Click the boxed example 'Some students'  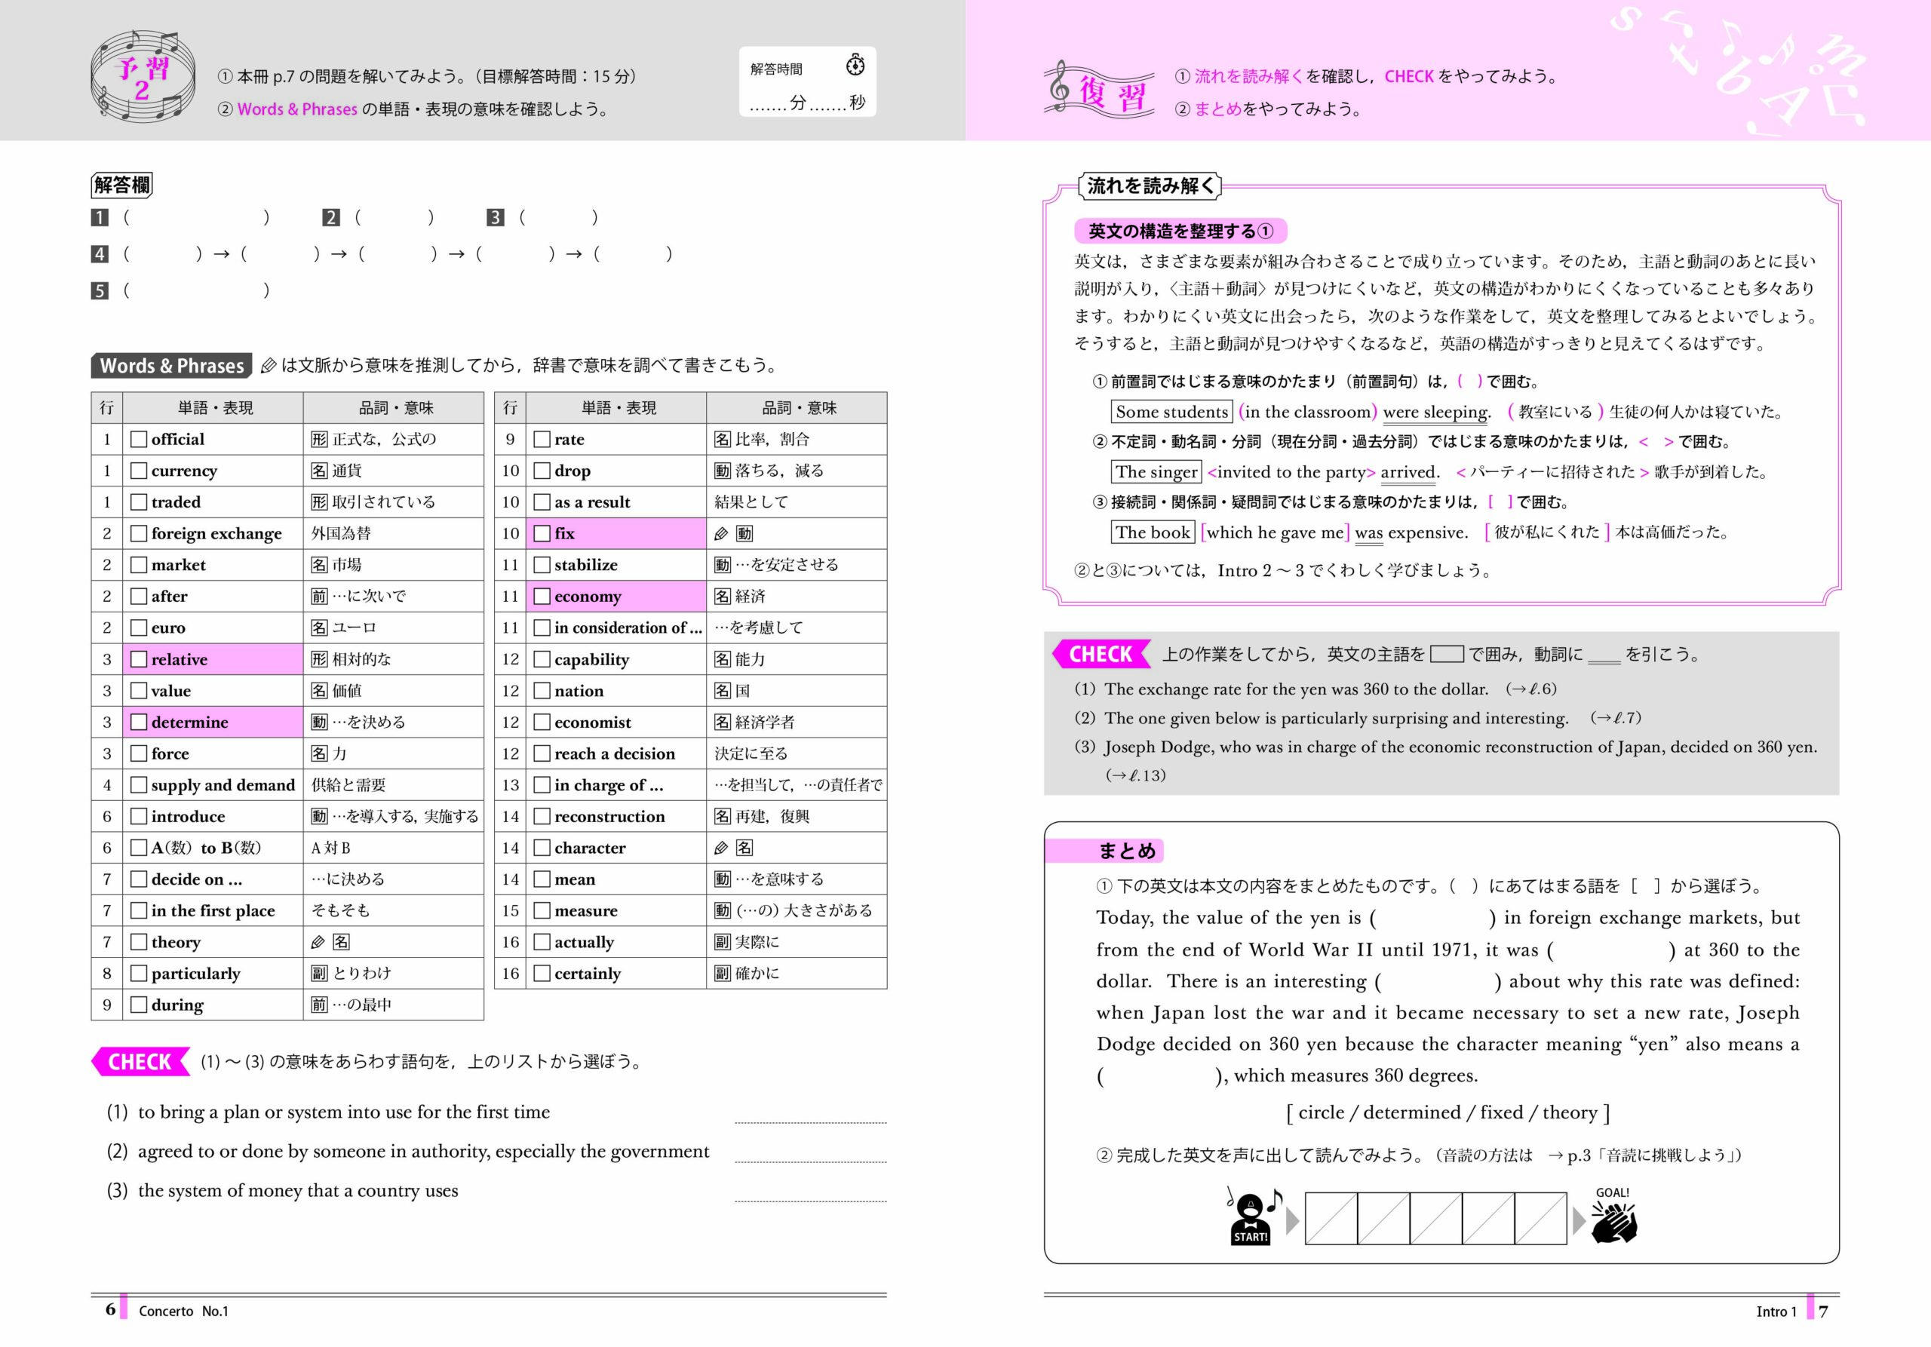point(1171,412)
